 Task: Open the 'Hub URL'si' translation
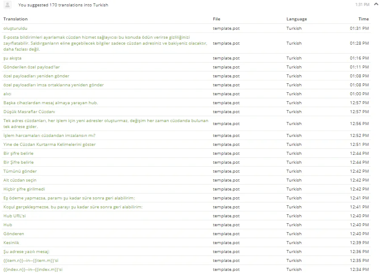14,216
